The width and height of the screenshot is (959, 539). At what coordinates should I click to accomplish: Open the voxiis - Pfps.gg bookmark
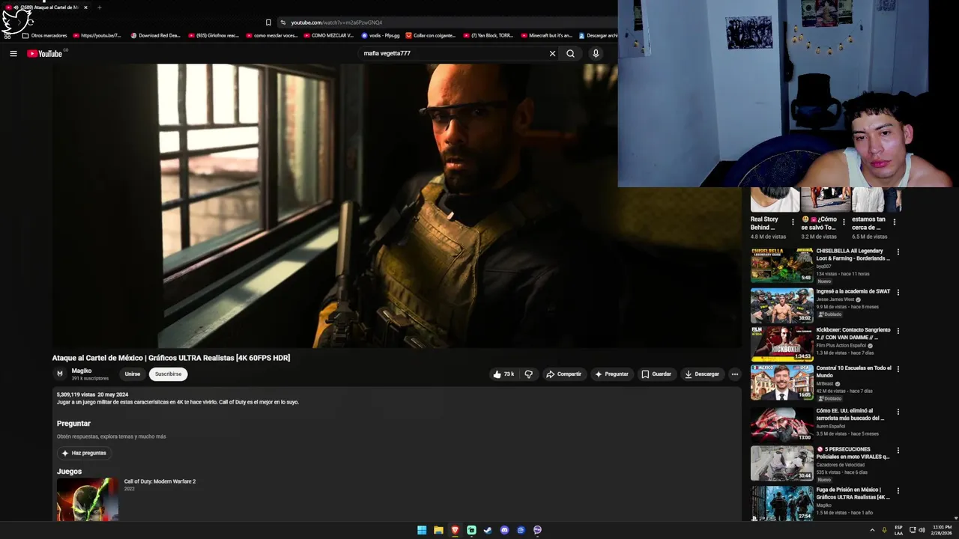click(x=381, y=35)
